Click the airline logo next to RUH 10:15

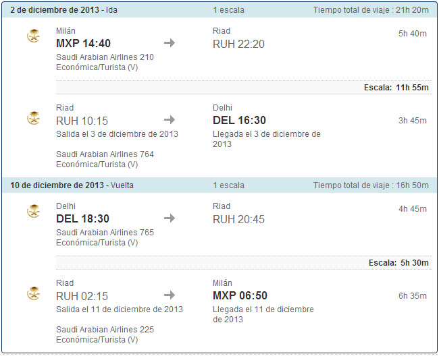(x=34, y=118)
